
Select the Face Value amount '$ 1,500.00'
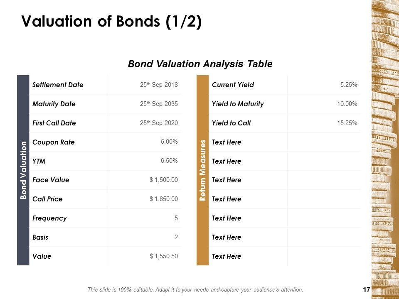coord(164,180)
